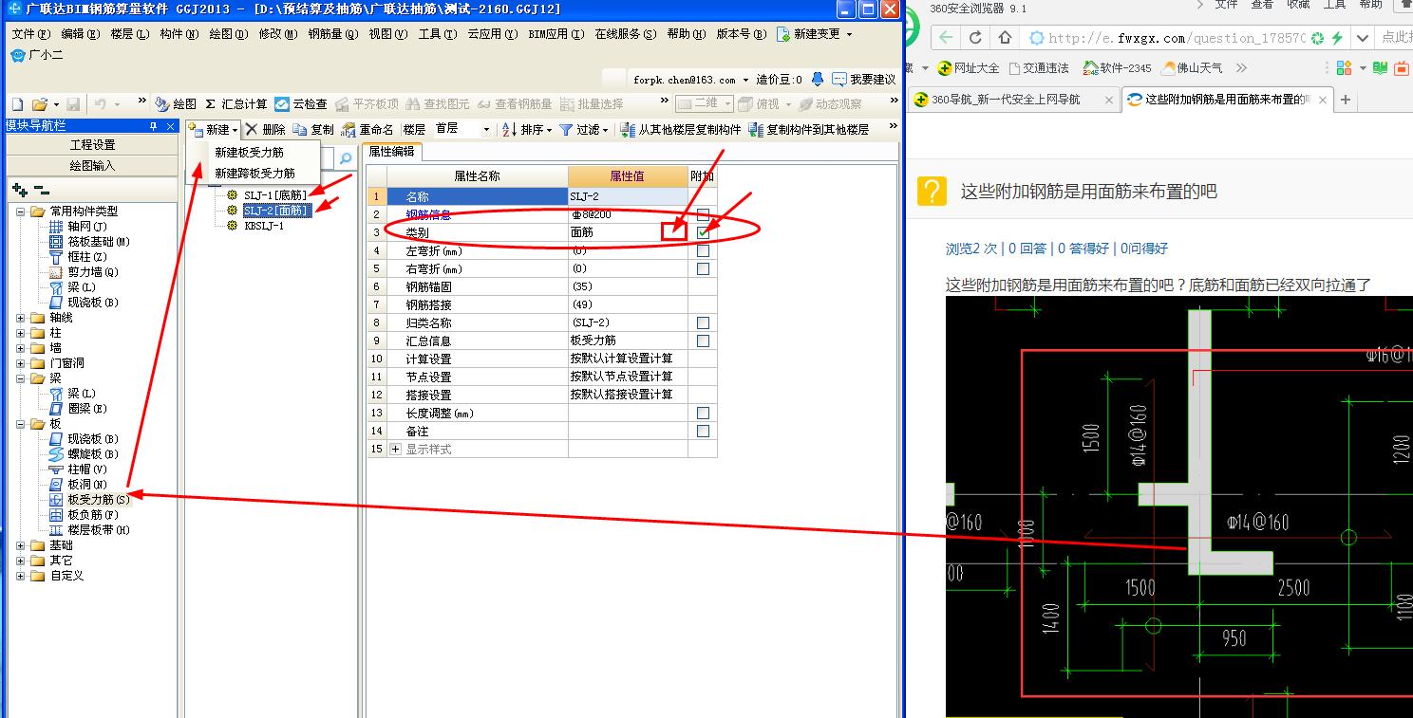Click the 工程设置 button
Viewport: 1413px width, 718px height.
(x=92, y=145)
